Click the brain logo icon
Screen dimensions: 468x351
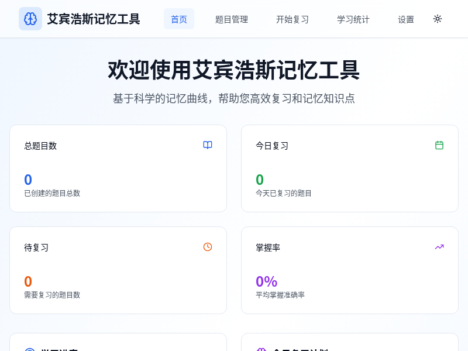point(30,19)
